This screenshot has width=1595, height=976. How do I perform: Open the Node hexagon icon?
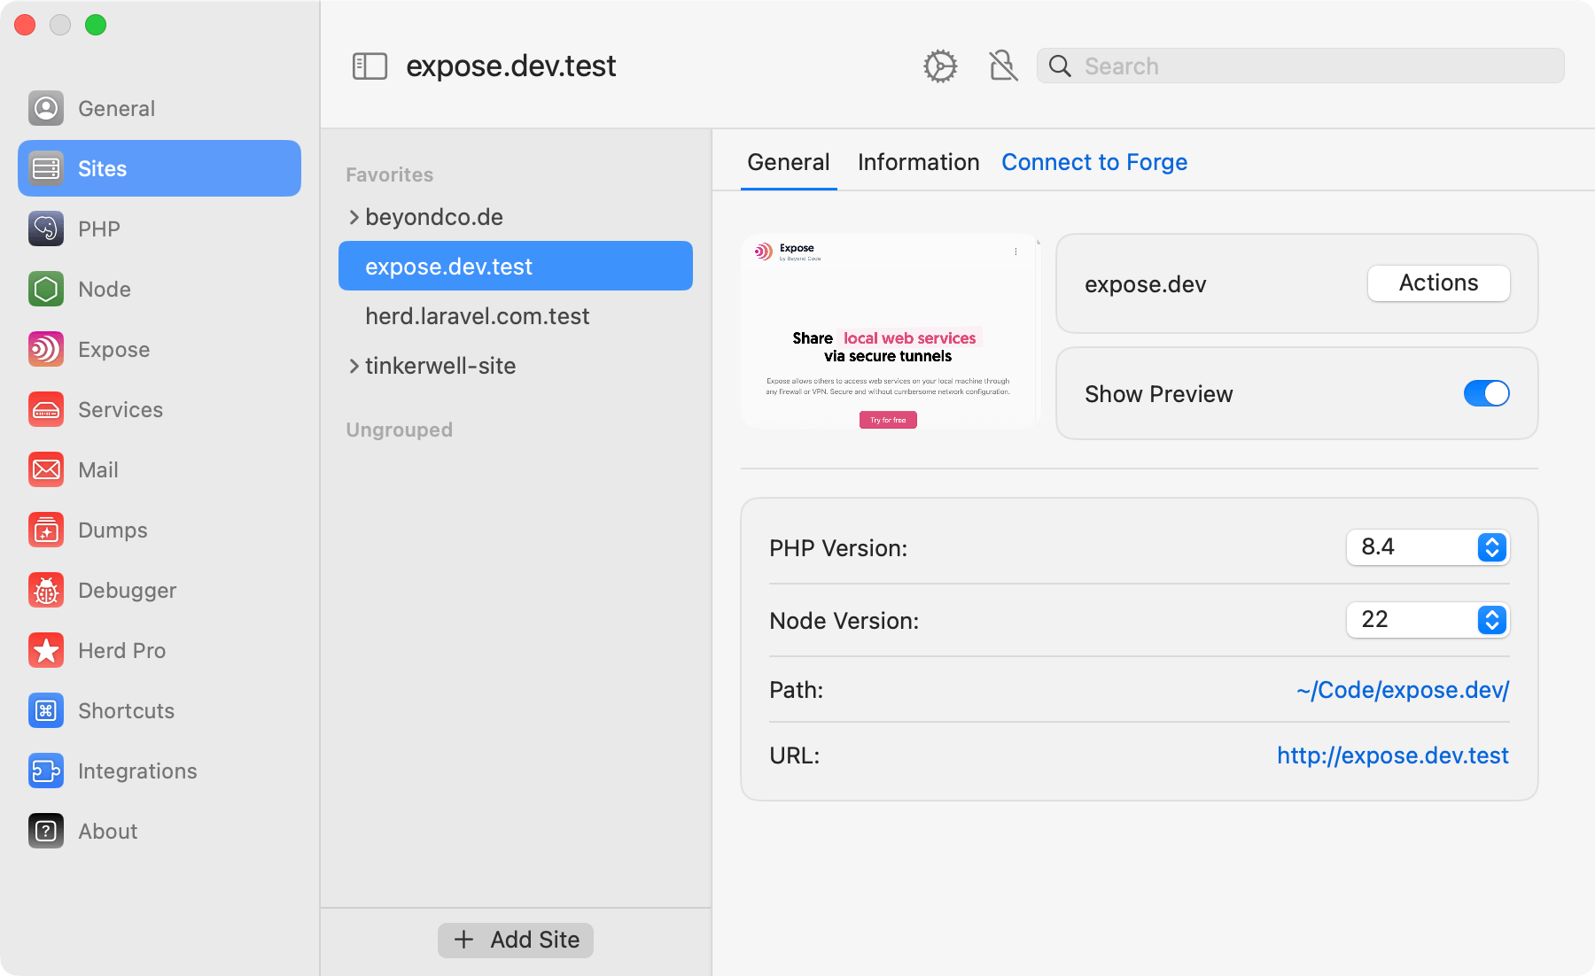tap(46, 289)
